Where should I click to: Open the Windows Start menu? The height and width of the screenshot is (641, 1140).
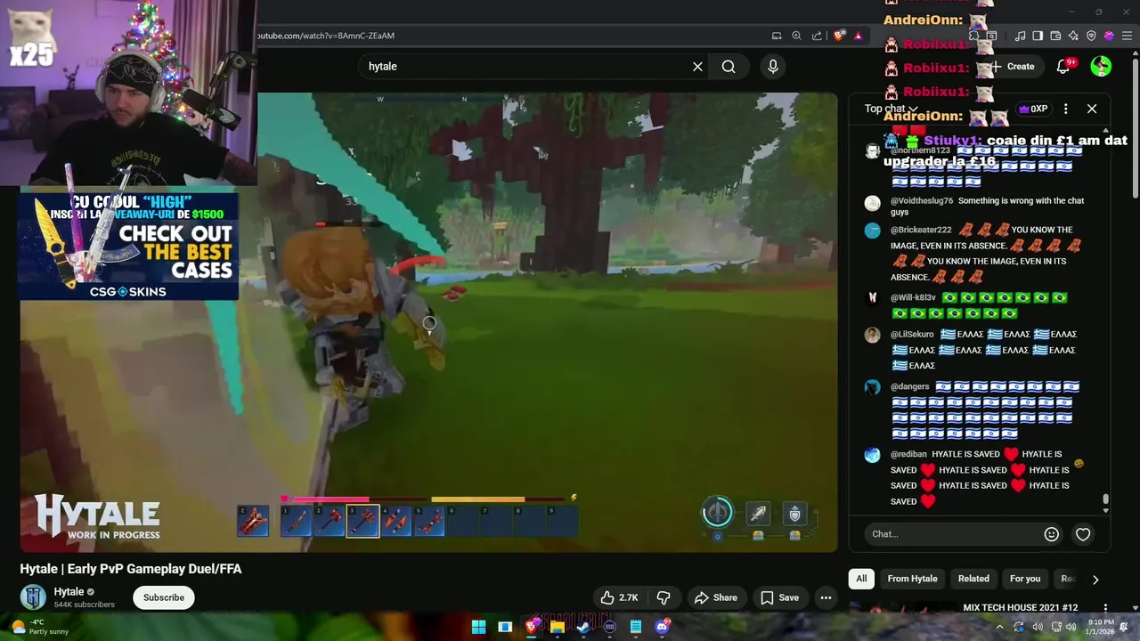(478, 627)
